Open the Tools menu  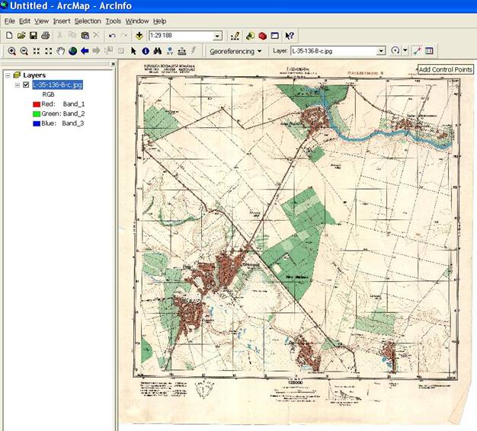tap(113, 21)
